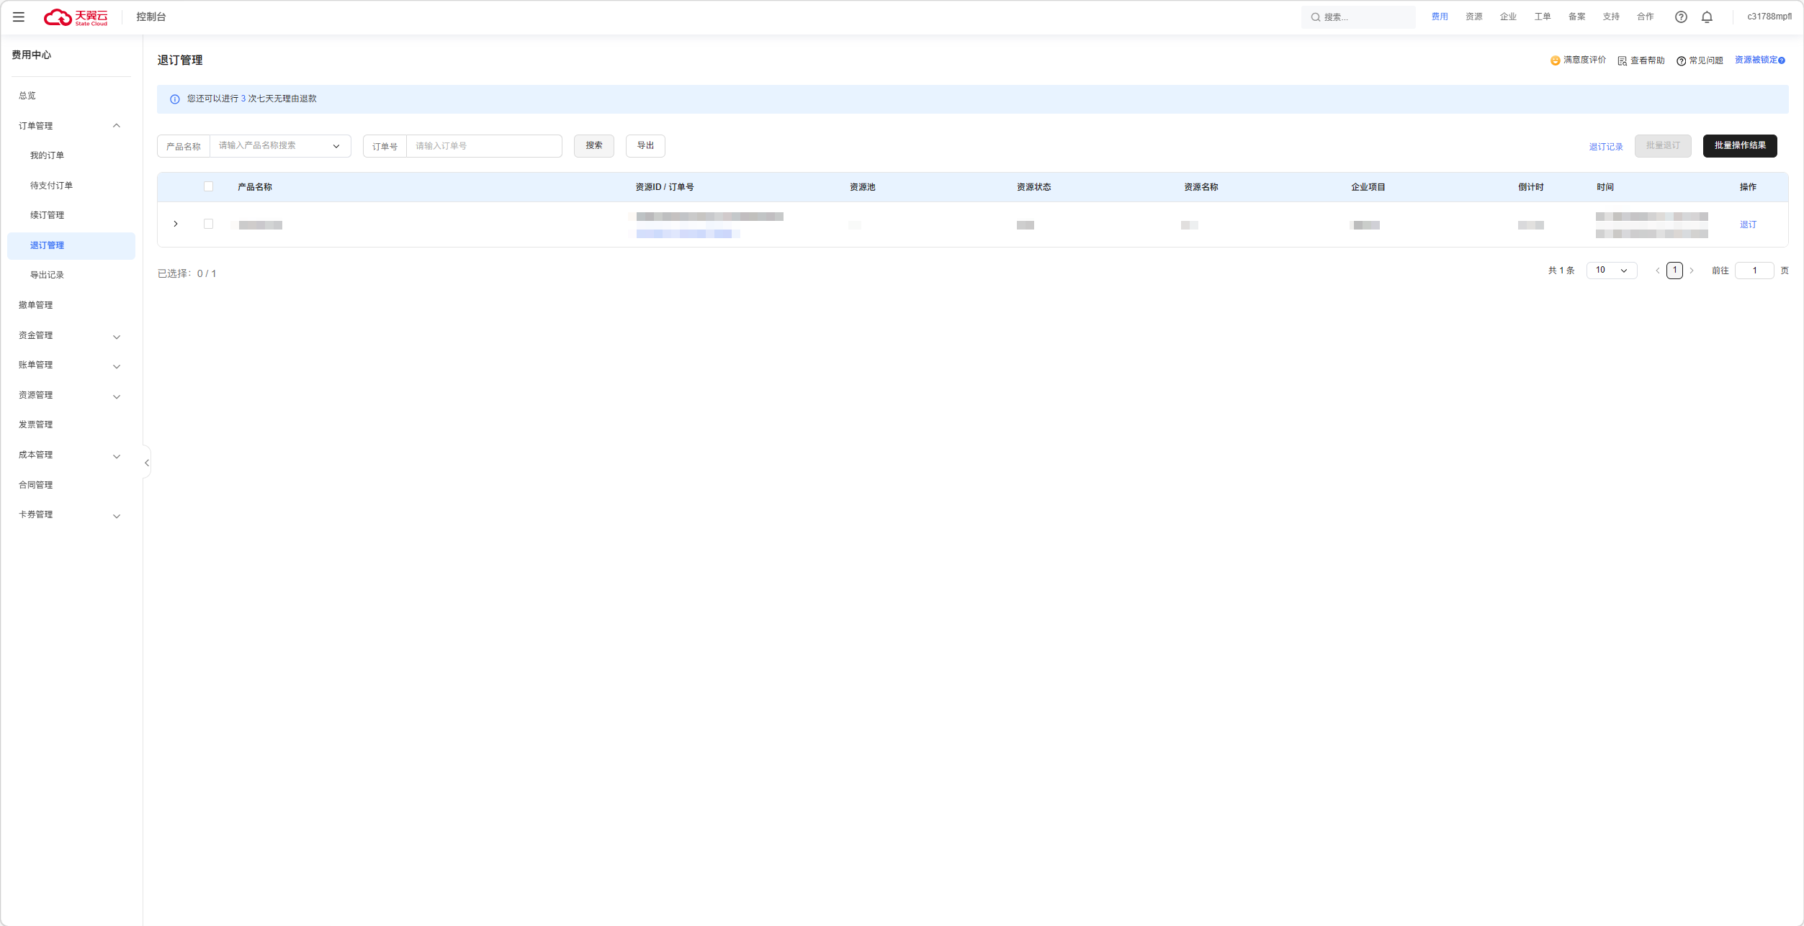Tick the select-all header checkbox

(208, 187)
